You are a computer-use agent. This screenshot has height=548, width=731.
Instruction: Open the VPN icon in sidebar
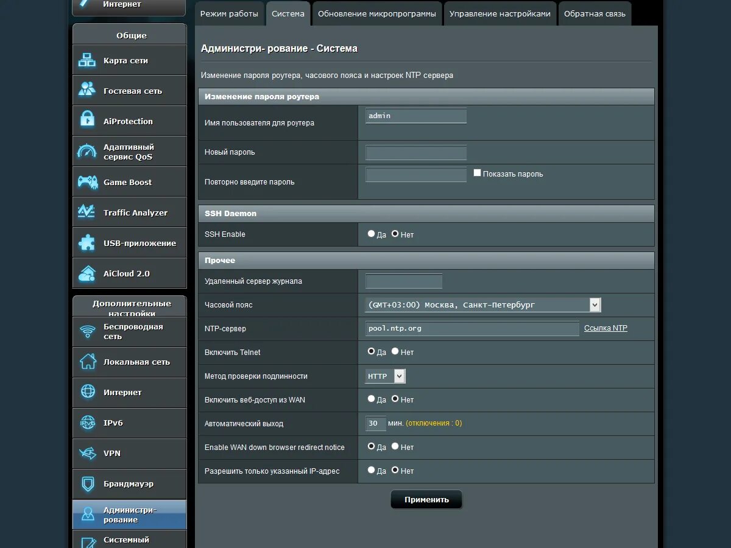(x=88, y=454)
